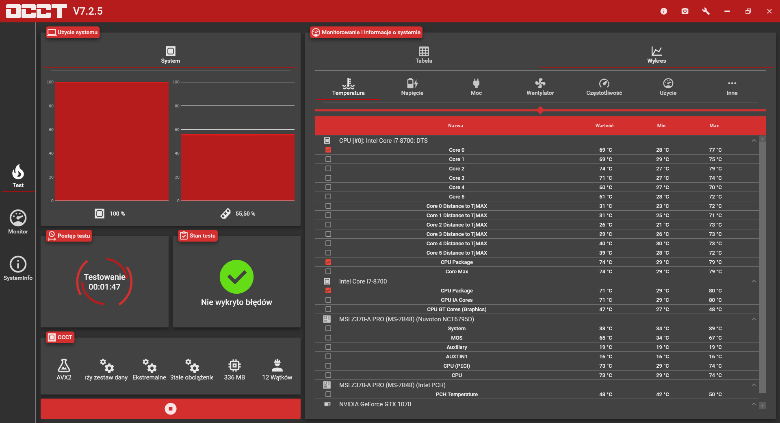This screenshot has height=423, width=780.
Task: Collapse the NVIDIA GeForce GTX 1070 group
Action: coord(754,404)
